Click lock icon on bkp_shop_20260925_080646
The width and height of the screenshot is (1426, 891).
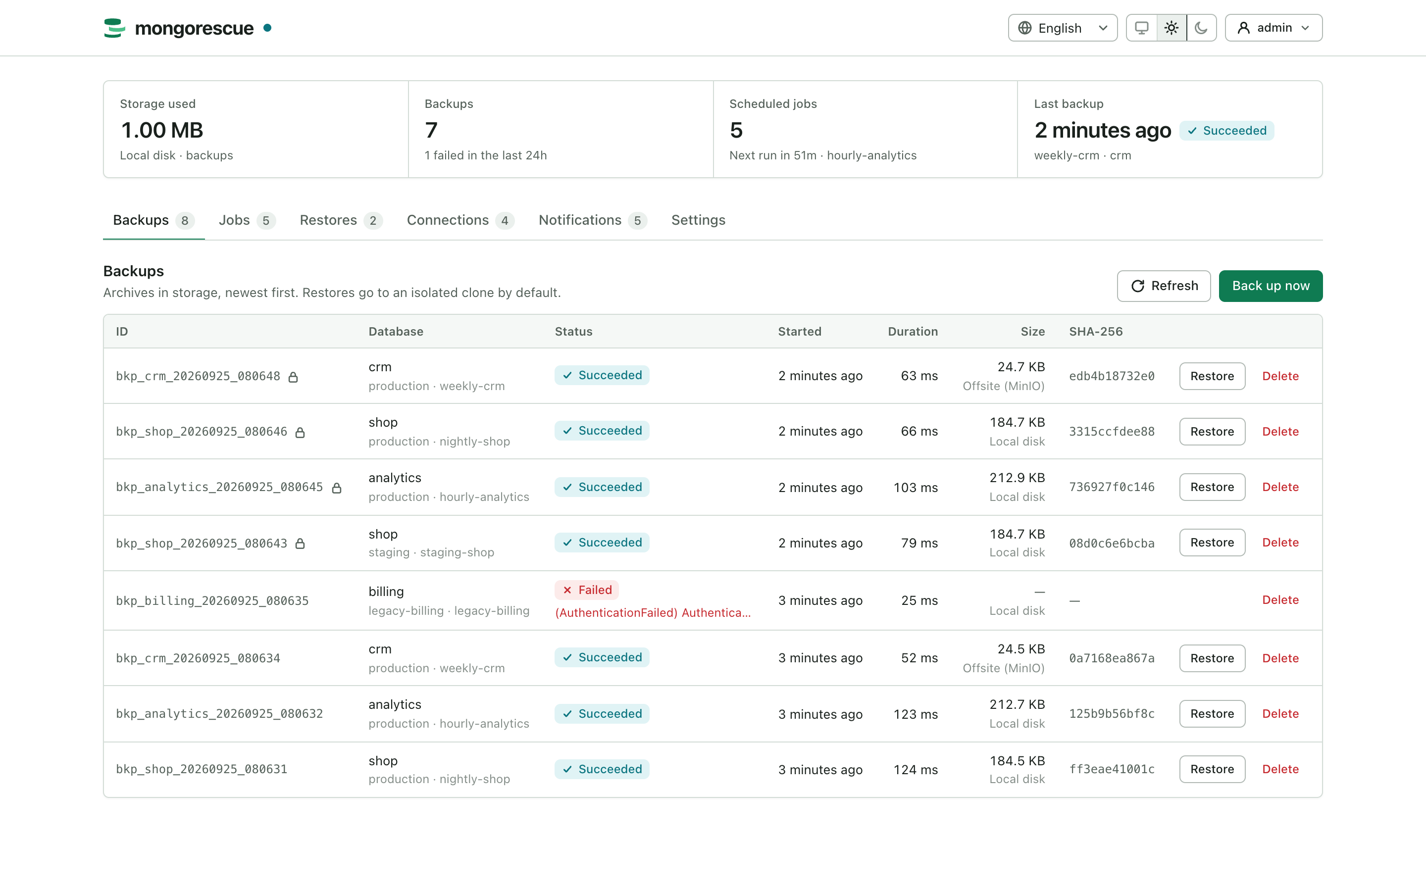point(300,433)
